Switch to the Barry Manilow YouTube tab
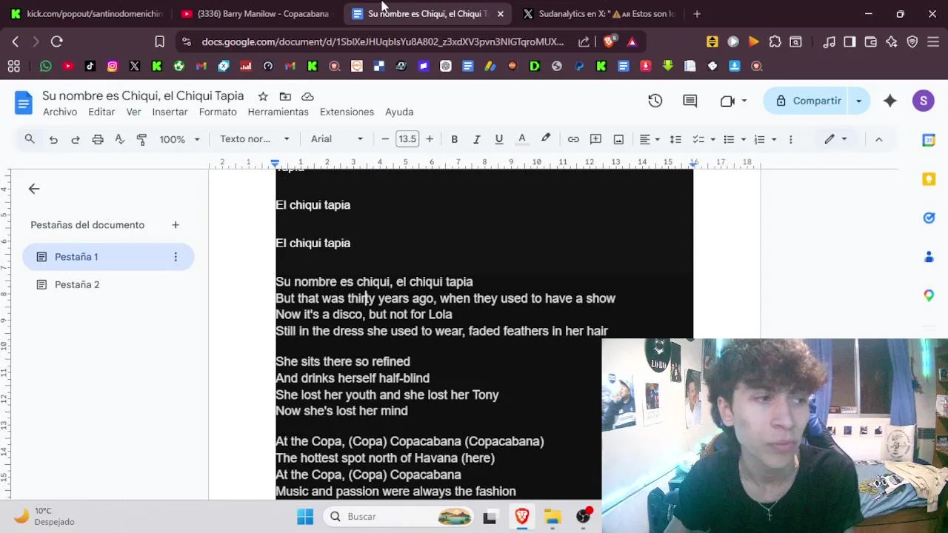 click(x=256, y=13)
